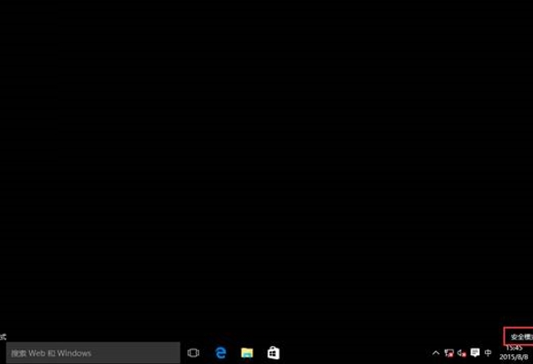This screenshot has width=533, height=364.
Task: Click the red-outlined 安全模式 label
Action: pos(521,337)
